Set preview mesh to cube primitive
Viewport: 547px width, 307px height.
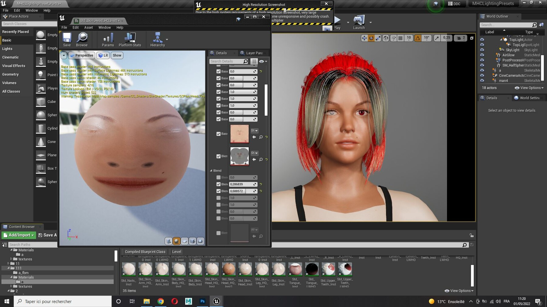click(x=192, y=241)
